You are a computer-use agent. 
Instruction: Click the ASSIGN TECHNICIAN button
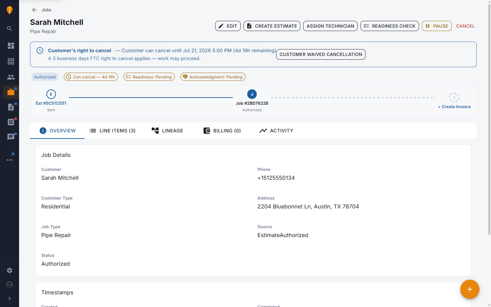(330, 26)
